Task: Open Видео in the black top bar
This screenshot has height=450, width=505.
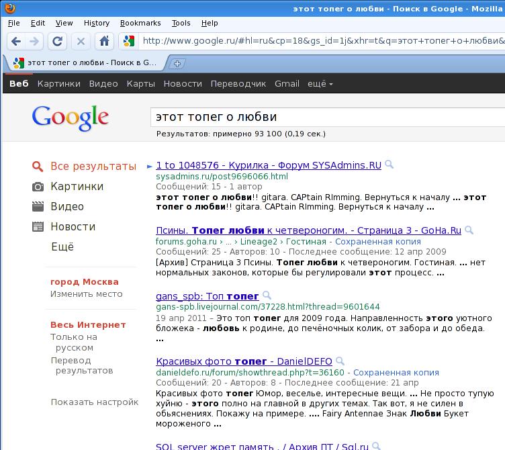Action: (103, 84)
